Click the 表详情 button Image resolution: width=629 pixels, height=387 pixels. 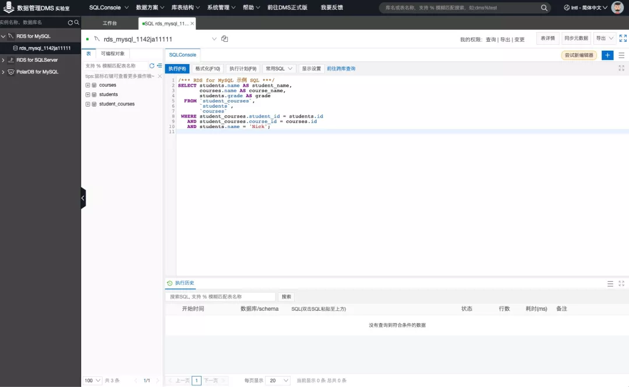[547, 38]
